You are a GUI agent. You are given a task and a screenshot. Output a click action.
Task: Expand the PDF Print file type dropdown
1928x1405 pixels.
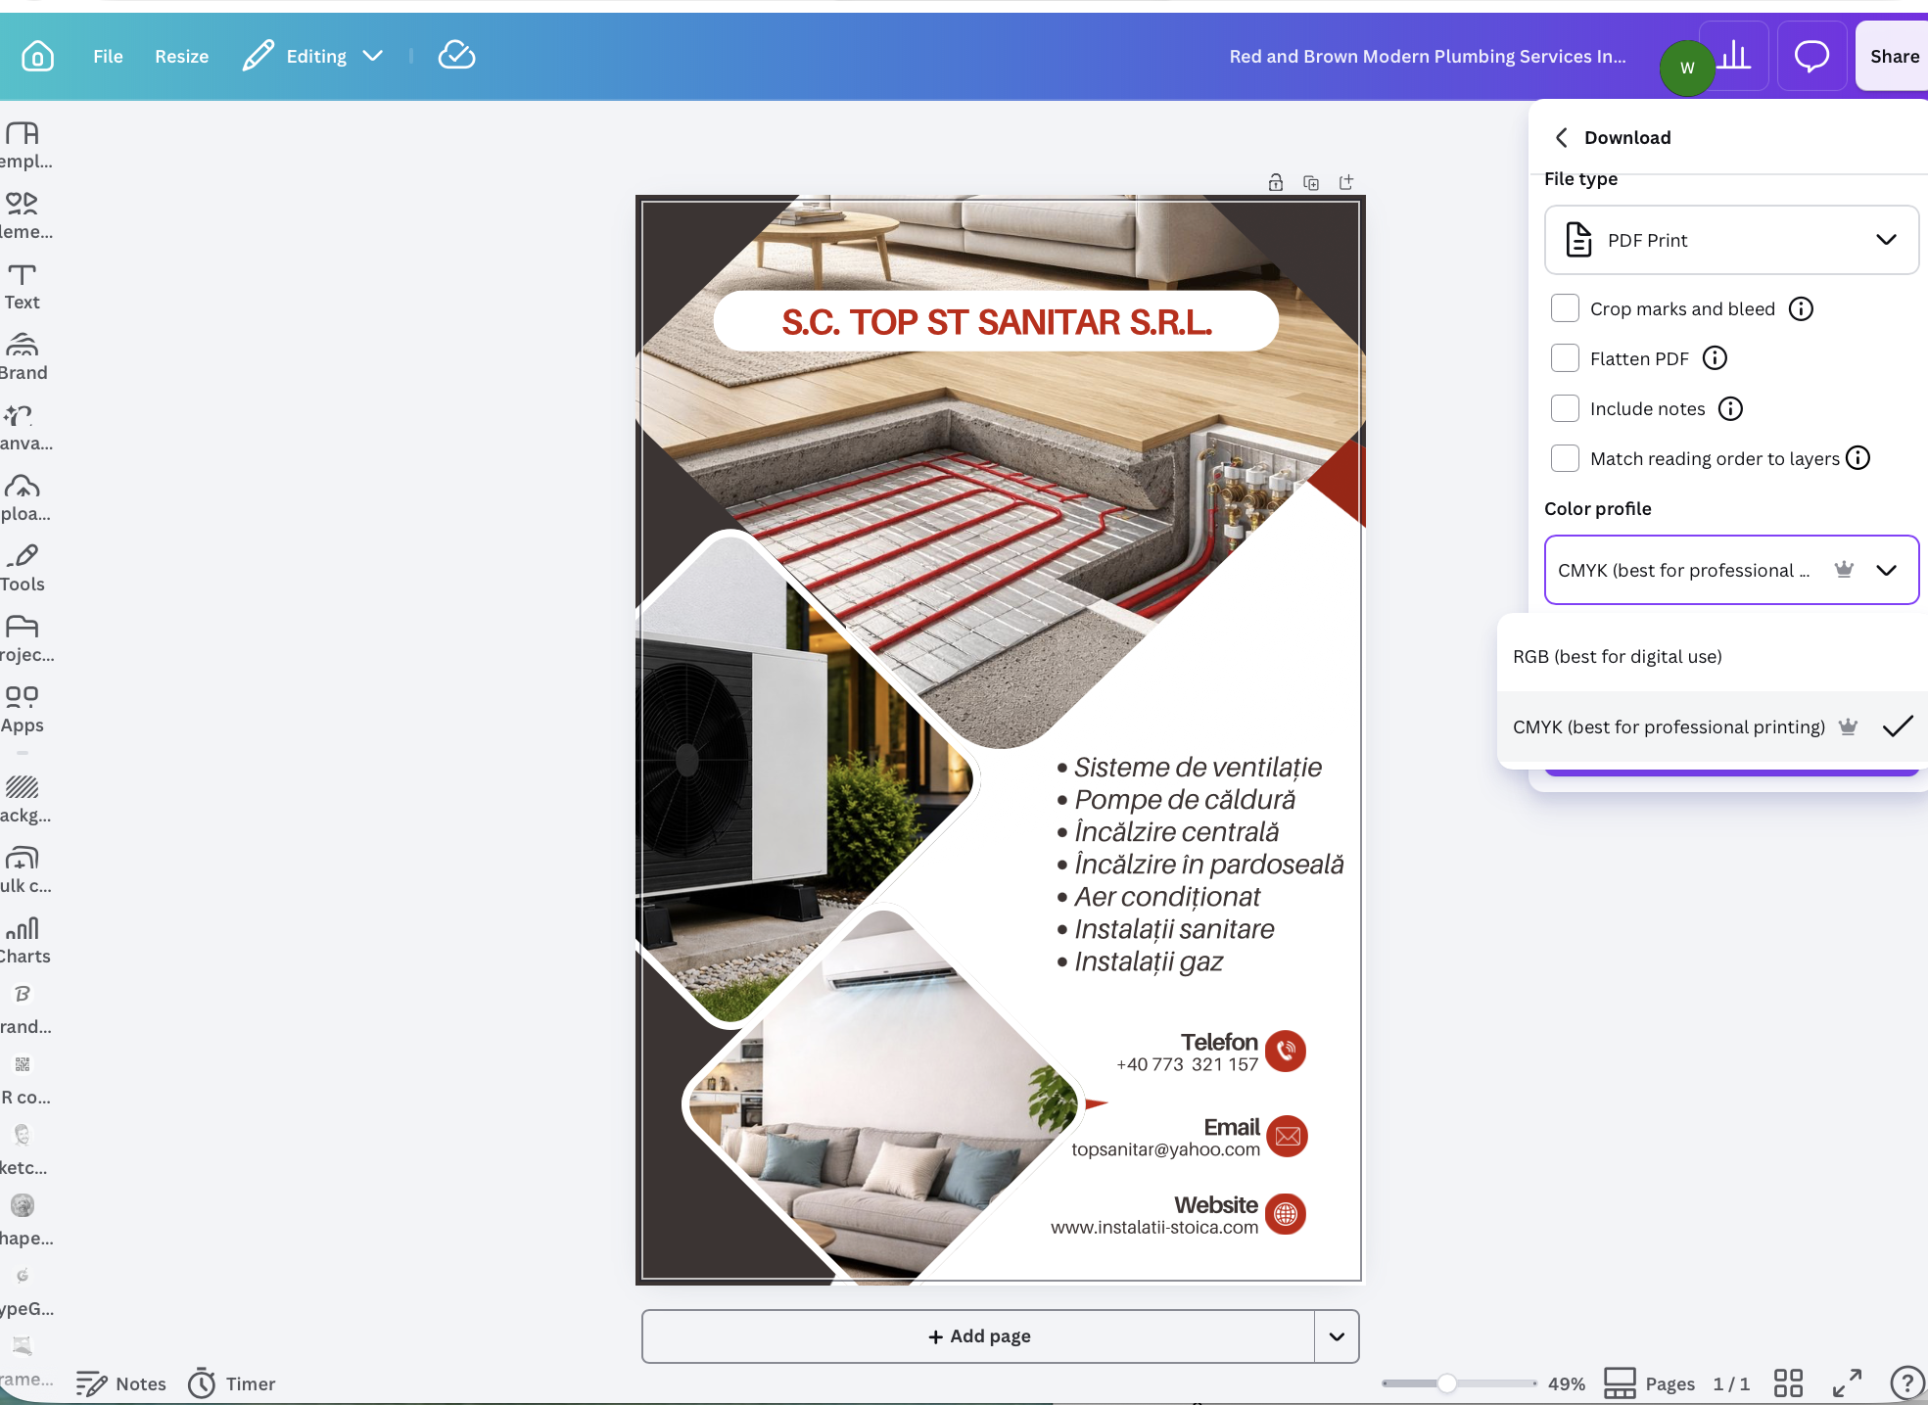coord(1731,240)
